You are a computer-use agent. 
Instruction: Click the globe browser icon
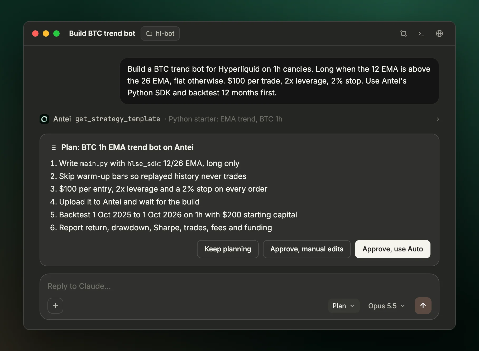439,33
